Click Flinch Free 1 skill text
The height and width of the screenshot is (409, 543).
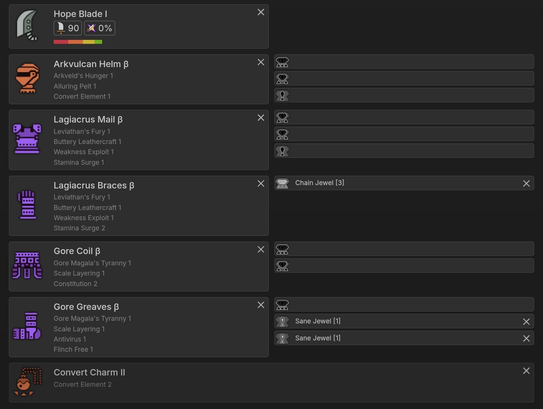click(73, 349)
